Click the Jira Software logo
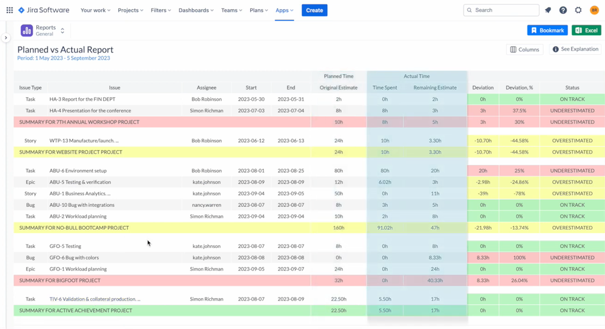This screenshot has width=605, height=329. (x=44, y=10)
